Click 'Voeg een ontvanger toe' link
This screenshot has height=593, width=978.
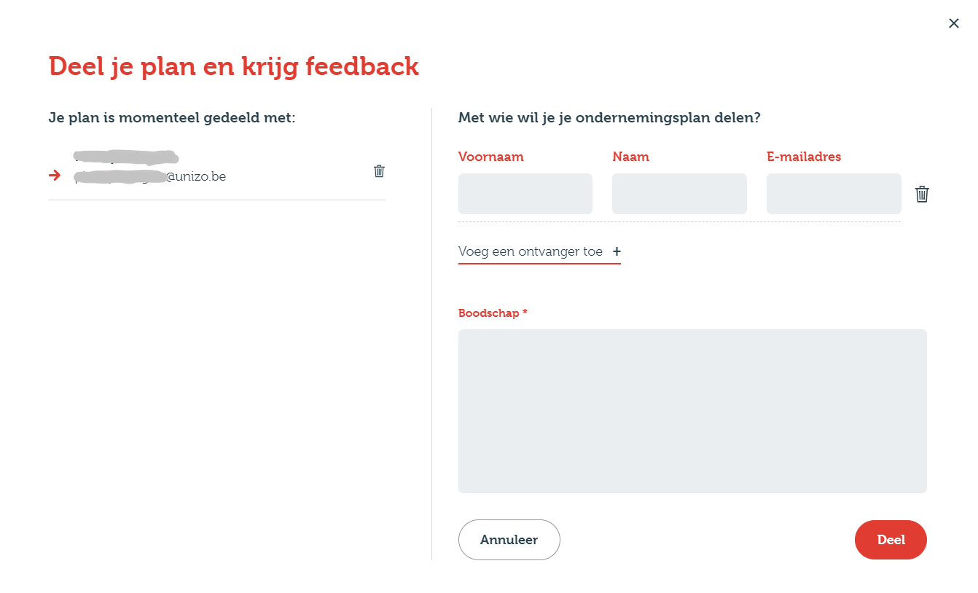point(531,251)
